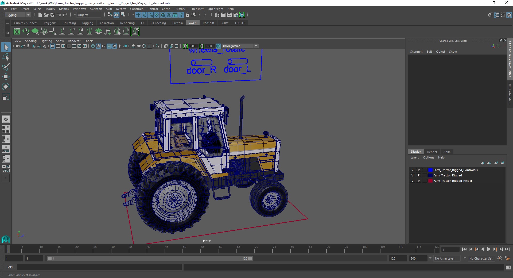Toggle viewport grid display icon
Screen dimensions: 513x278
click(53, 46)
